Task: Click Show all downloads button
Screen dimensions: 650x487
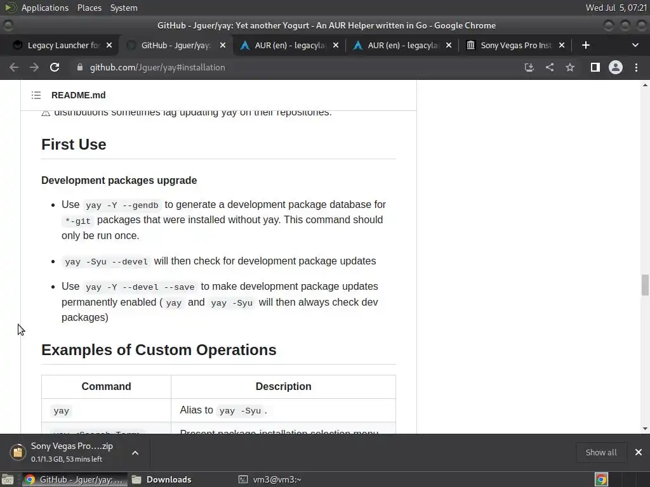Action: [x=600, y=452]
